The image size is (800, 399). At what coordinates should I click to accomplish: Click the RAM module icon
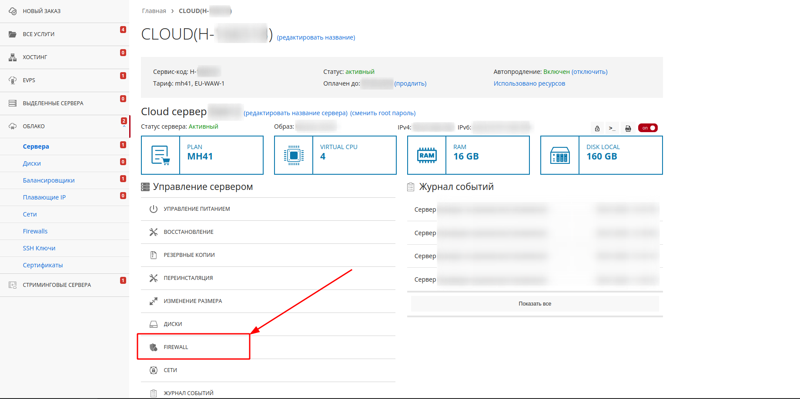tap(427, 155)
